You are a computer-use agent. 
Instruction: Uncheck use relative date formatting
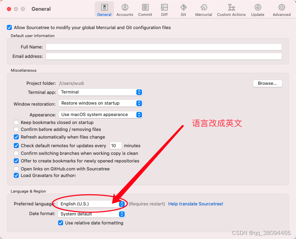click(x=61, y=223)
